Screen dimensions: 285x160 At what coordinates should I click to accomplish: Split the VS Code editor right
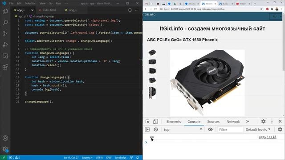(130, 10)
